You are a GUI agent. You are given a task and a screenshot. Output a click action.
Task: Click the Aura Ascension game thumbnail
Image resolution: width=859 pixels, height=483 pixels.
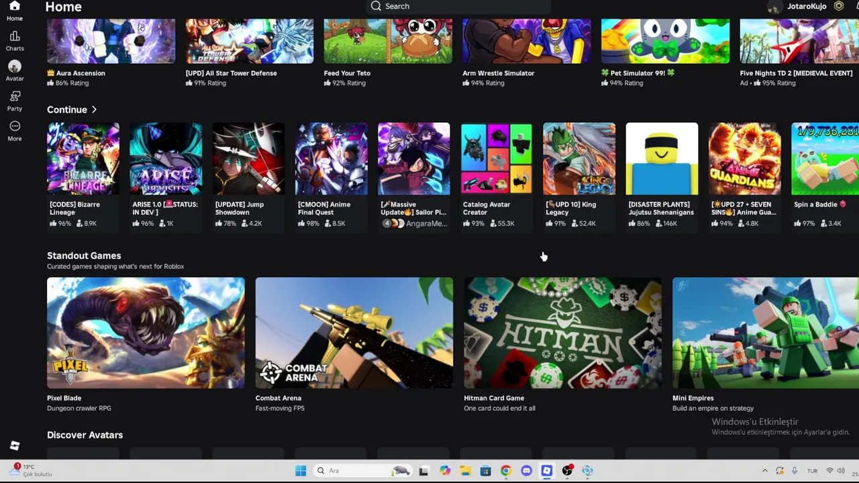click(111, 41)
